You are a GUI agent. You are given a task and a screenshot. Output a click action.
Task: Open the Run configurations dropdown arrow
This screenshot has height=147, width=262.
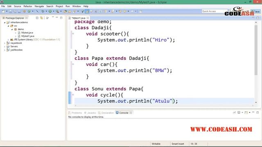[x=54, y=11]
